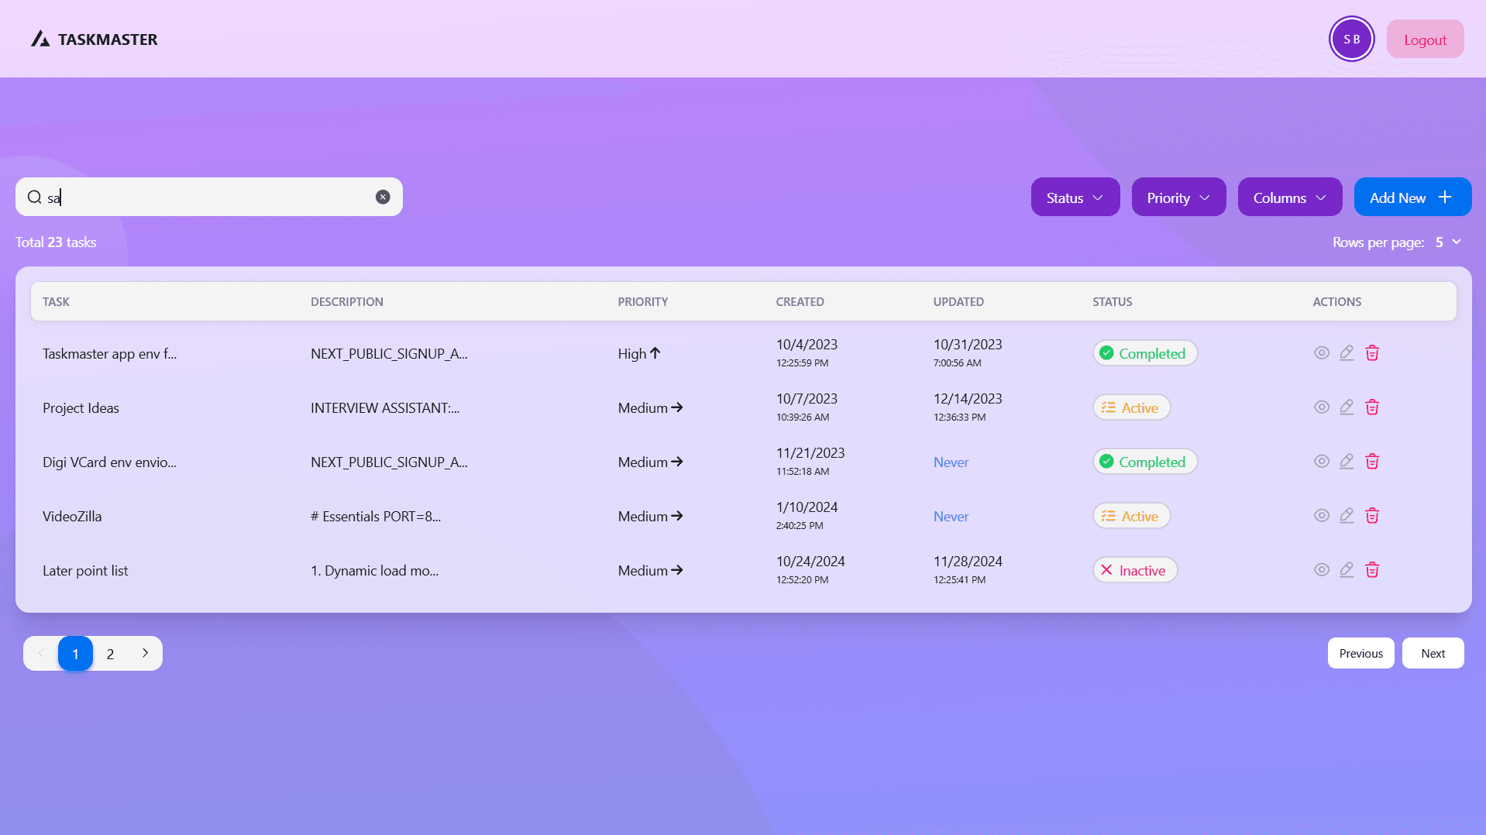The height and width of the screenshot is (835, 1486).
Task: Click the search input field
Action: [209, 198]
